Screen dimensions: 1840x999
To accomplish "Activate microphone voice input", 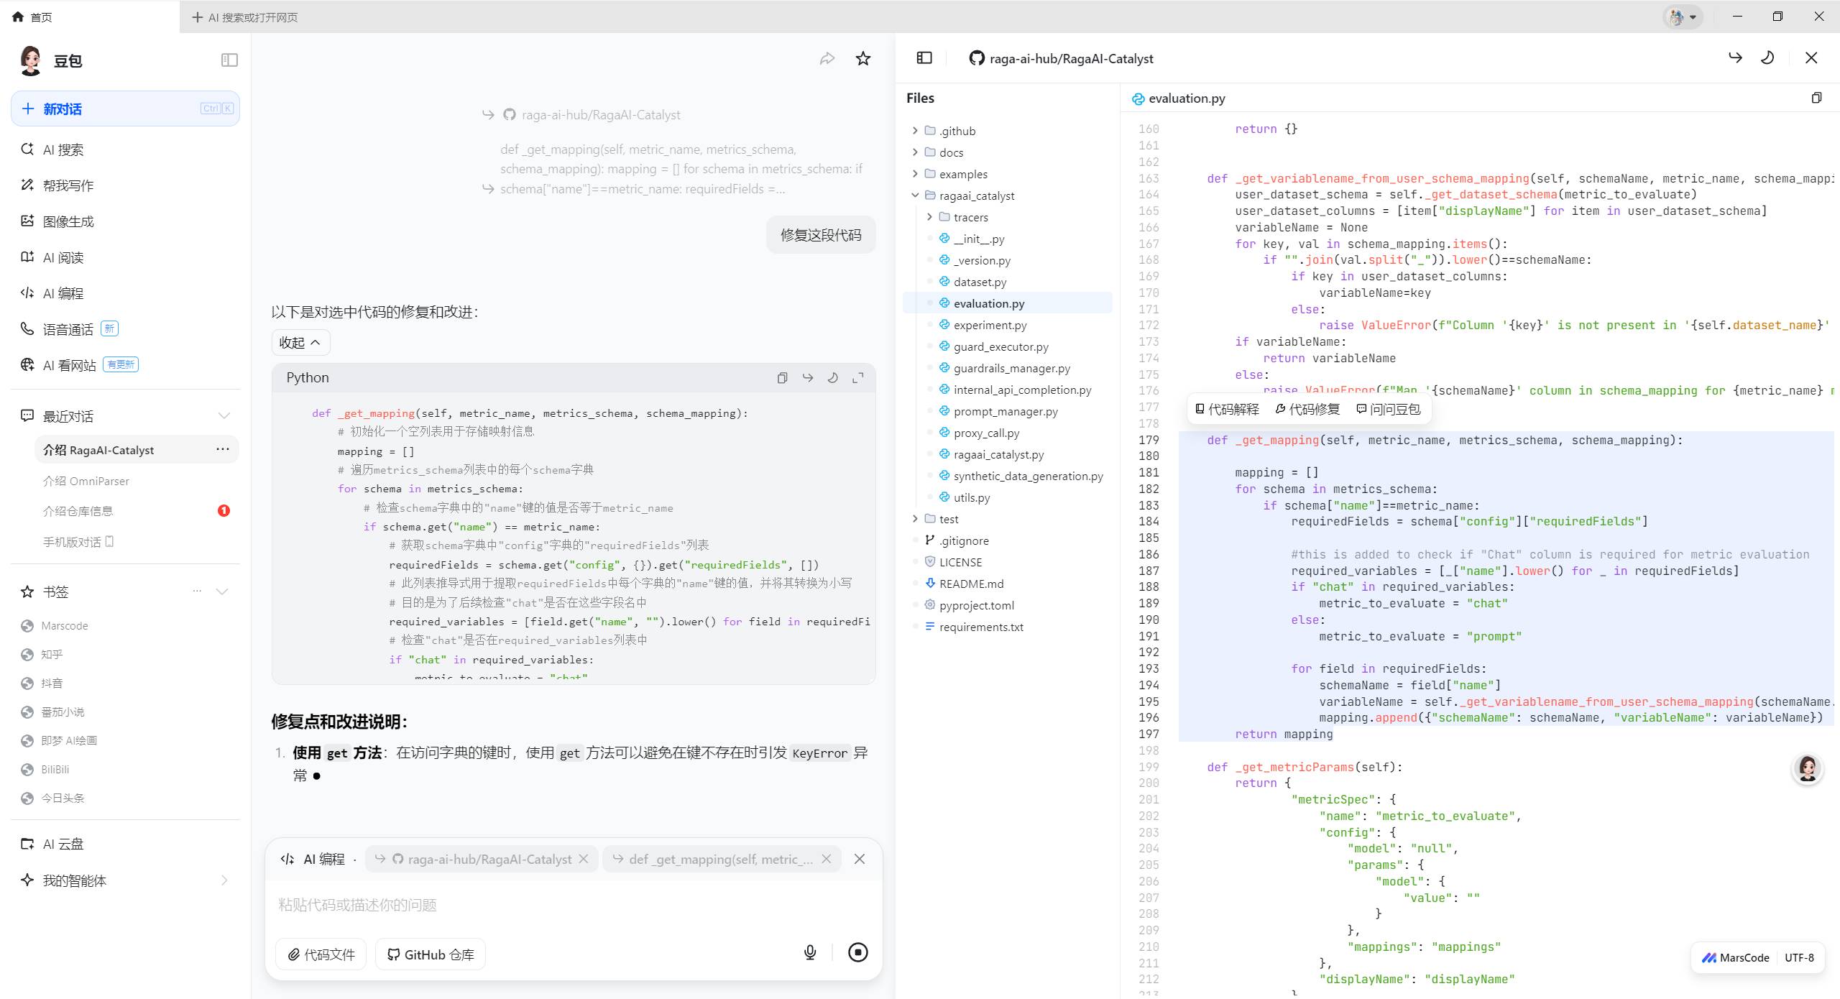I will pyautogui.click(x=810, y=952).
